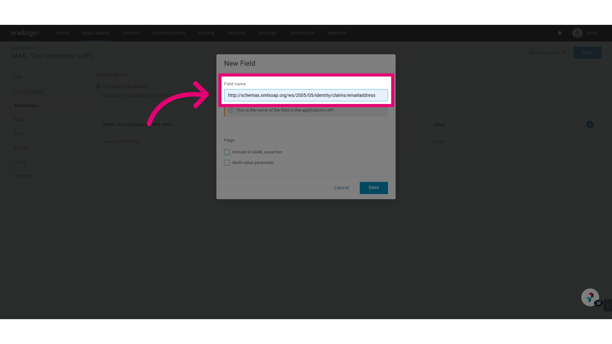Open the Settings menu
This screenshot has height=344, width=612.
(x=268, y=33)
